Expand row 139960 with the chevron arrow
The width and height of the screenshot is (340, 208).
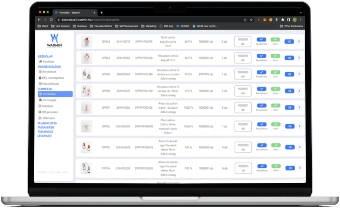[299, 74]
